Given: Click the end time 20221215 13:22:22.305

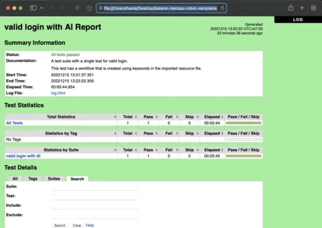Looking at the screenshot, I should point(72,81).
